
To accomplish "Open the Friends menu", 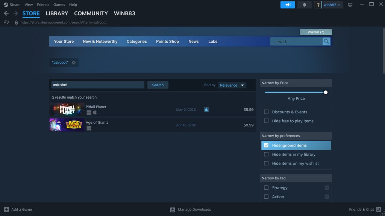I will (x=43, y=4).
